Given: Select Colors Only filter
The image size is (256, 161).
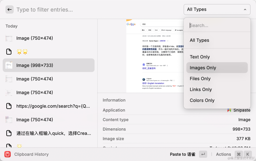Looking at the screenshot, I should click(x=217, y=100).
